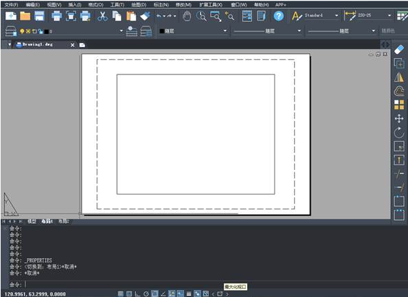The height and width of the screenshot is (297, 408).
Task: Select the Mirror tool icon
Action: tap(399, 77)
